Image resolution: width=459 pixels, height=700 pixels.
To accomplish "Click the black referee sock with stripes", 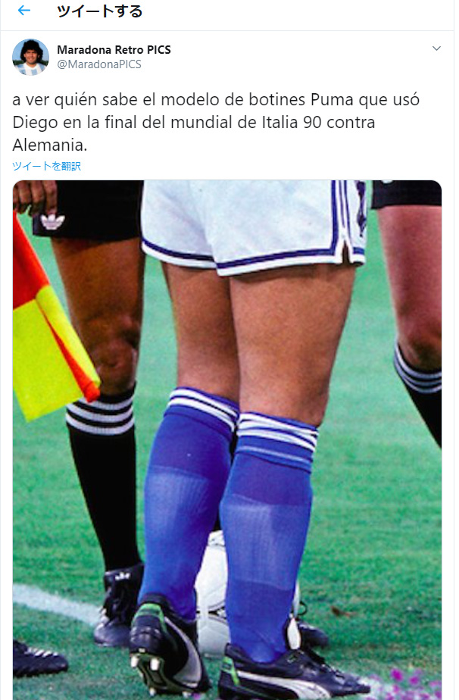I will point(103,478).
